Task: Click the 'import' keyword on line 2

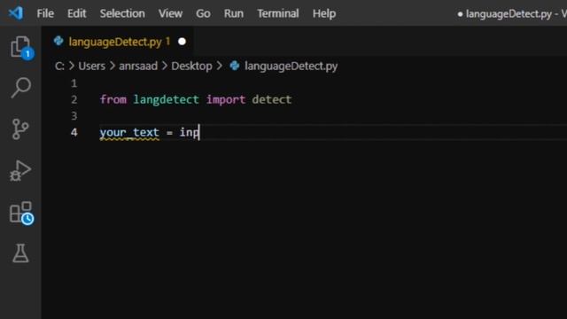Action: (226, 99)
